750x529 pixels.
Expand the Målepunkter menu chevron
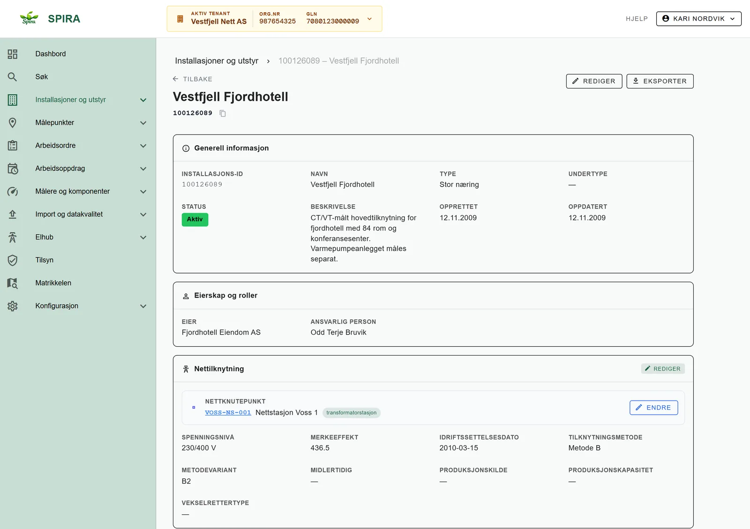tap(143, 123)
